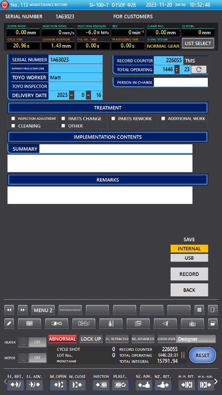This screenshot has width=222, height=395.
Task: Check the CLEANING checkbox
Action: click(x=13, y=125)
